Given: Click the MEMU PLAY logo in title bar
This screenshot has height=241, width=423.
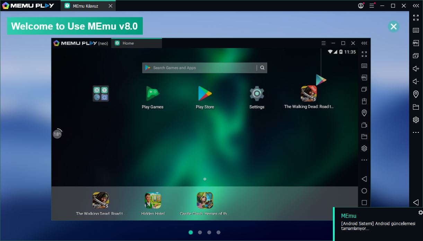Looking at the screenshot, I should click(28, 6).
